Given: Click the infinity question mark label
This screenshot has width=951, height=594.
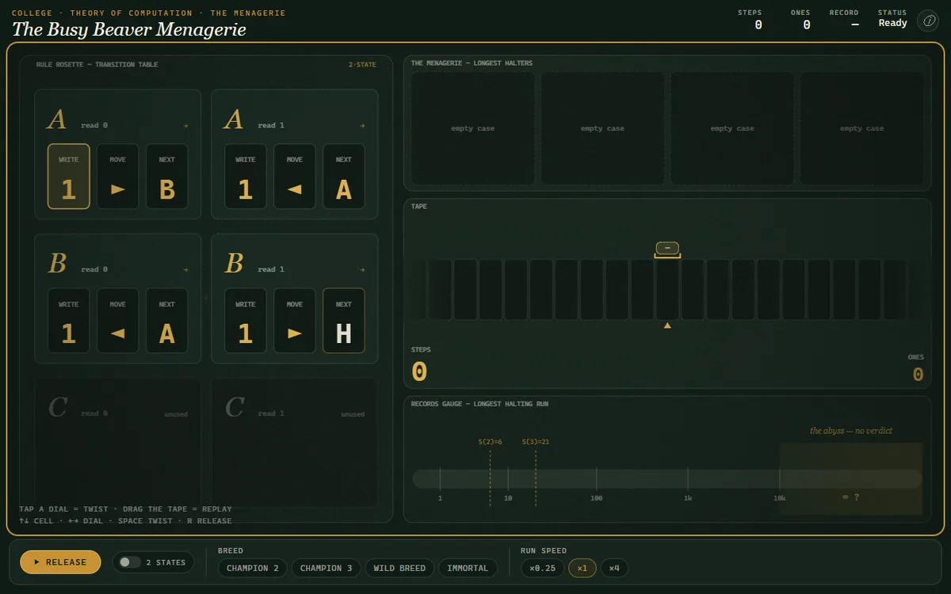Looking at the screenshot, I should [851, 497].
